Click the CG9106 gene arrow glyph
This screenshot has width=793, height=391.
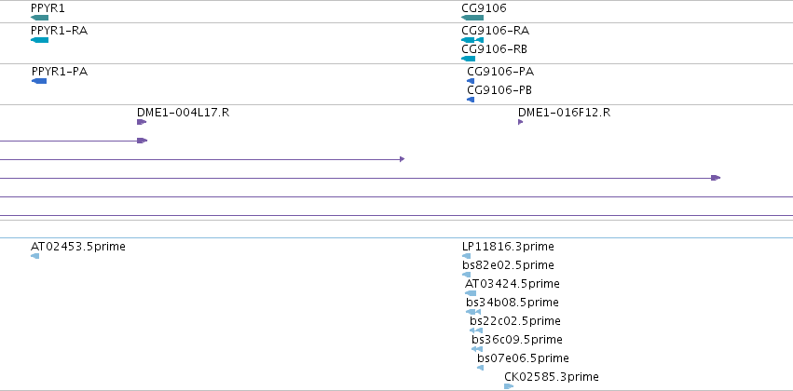tap(472, 18)
